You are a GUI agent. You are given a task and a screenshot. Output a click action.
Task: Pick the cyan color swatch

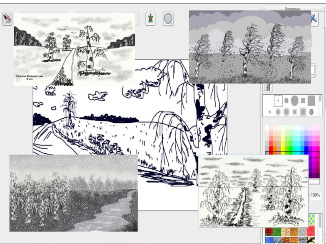coord(299,149)
